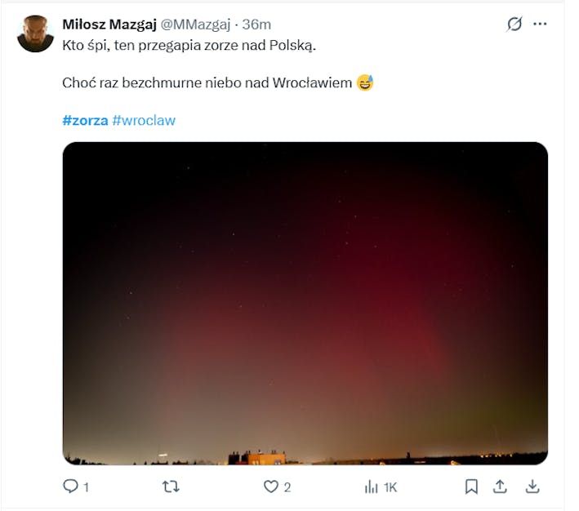This screenshot has width=579, height=511.
Task: Open Miłosz Mazgaj's profile avatar
Action: pyautogui.click(x=35, y=33)
